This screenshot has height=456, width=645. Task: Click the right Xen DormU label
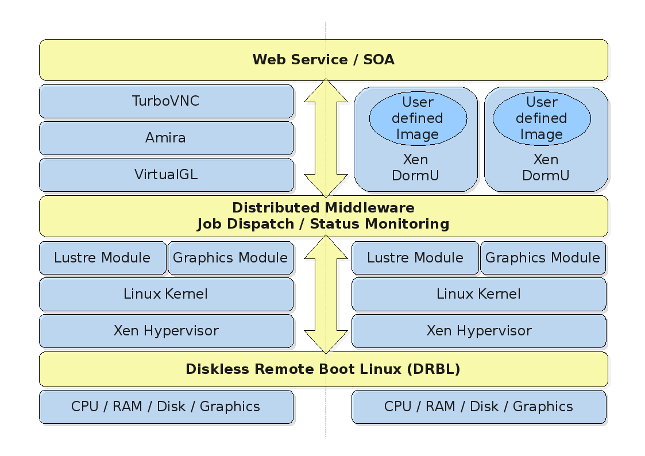(546, 168)
